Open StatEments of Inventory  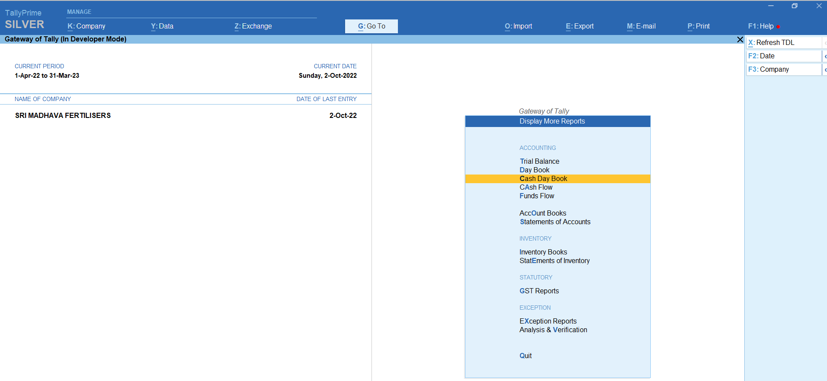pyautogui.click(x=555, y=261)
